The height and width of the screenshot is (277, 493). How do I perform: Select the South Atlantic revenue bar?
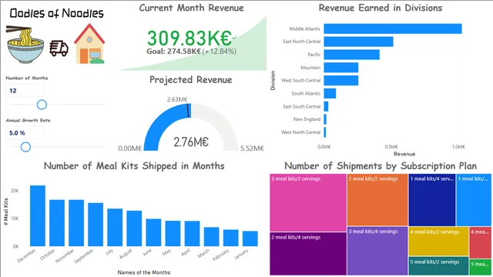(330, 93)
